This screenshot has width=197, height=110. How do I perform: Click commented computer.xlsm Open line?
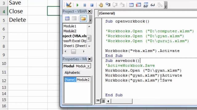[x=150, y=31]
